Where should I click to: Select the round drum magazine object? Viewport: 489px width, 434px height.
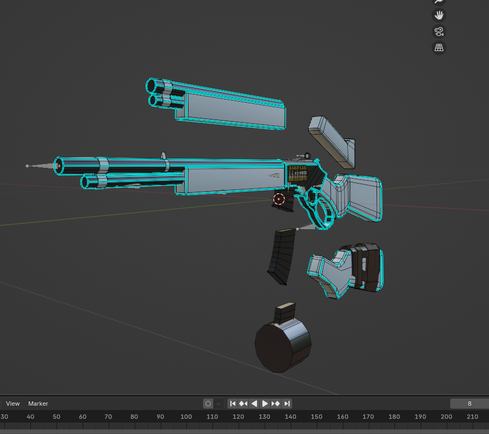coord(283,345)
